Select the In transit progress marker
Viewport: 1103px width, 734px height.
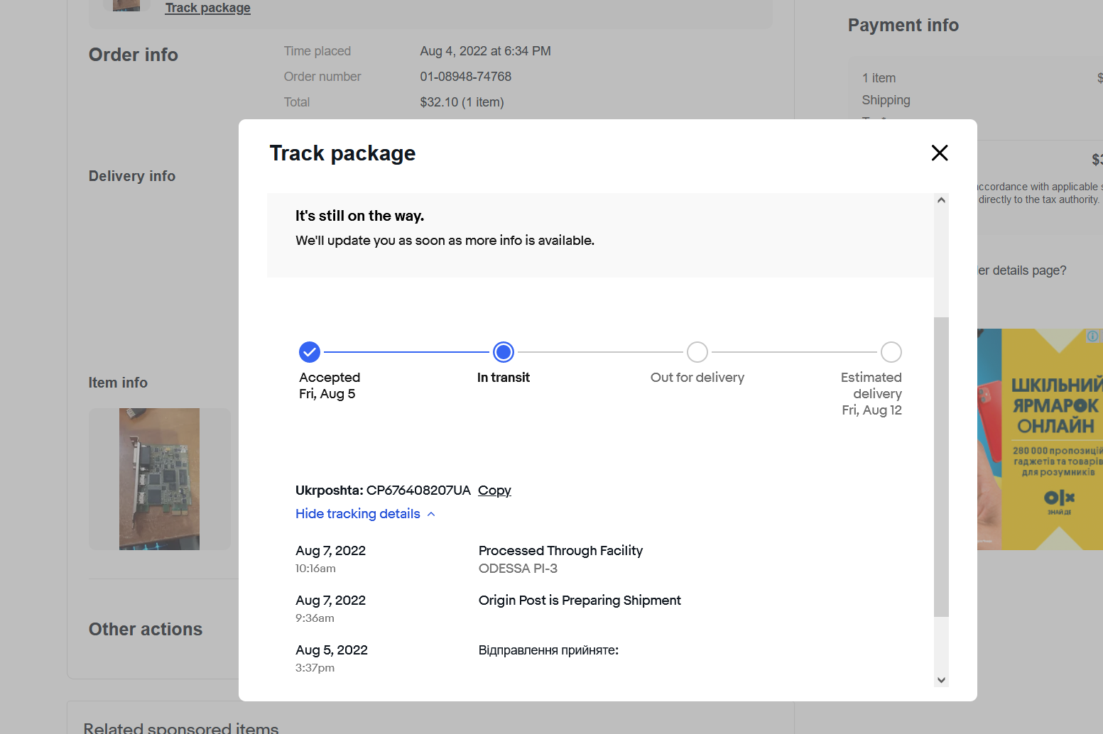point(504,352)
